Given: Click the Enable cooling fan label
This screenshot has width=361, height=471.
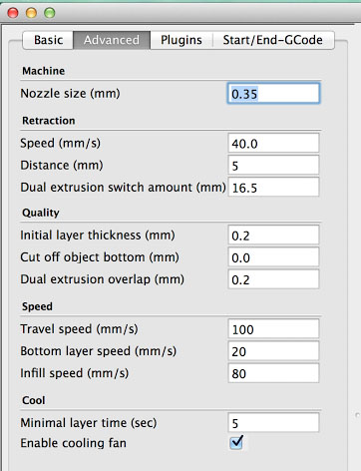Looking at the screenshot, I should [73, 443].
